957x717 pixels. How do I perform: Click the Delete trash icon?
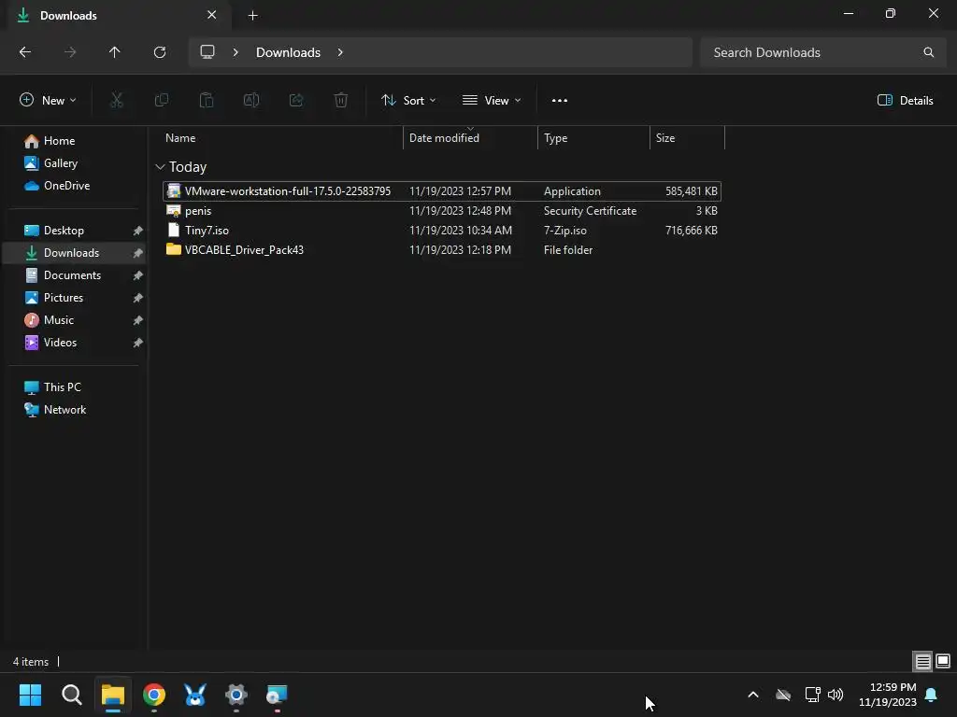pos(341,100)
